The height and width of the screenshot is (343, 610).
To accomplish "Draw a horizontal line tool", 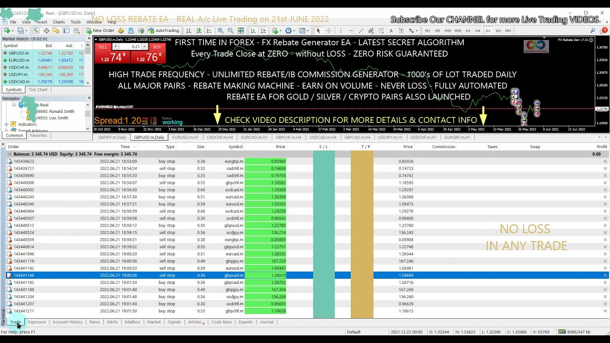I will coord(351,30).
